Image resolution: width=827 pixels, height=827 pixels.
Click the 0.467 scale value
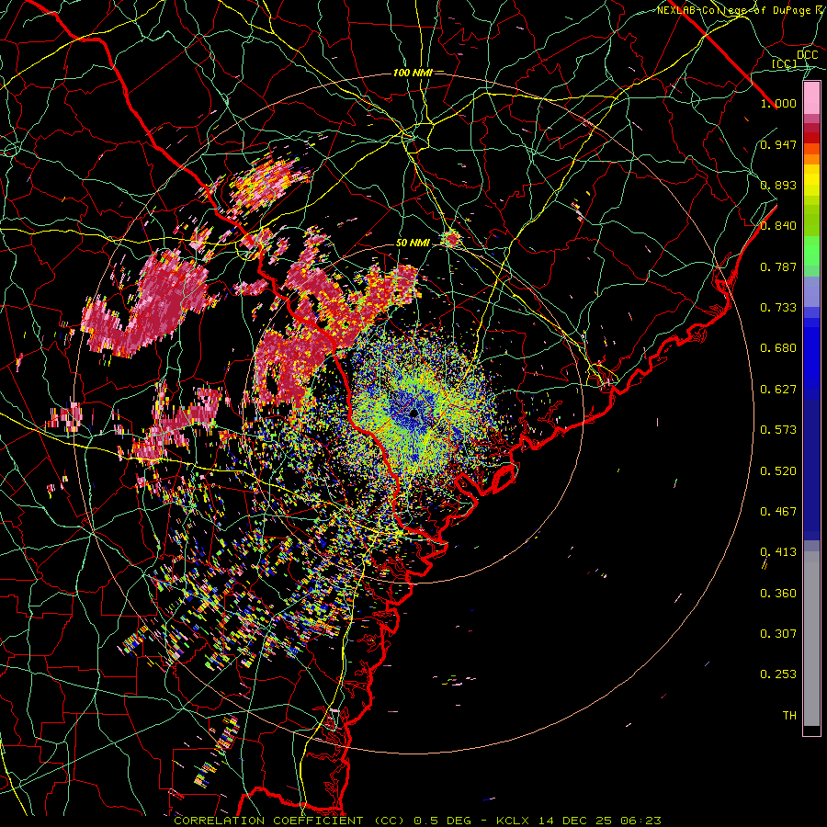(778, 512)
